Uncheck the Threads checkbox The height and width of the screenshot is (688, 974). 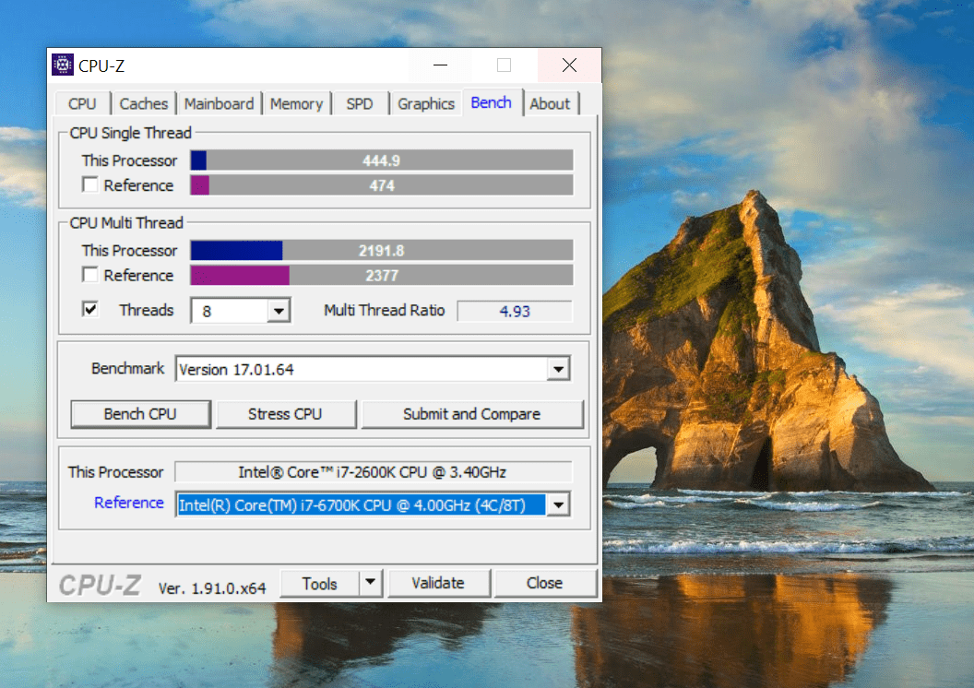(90, 309)
